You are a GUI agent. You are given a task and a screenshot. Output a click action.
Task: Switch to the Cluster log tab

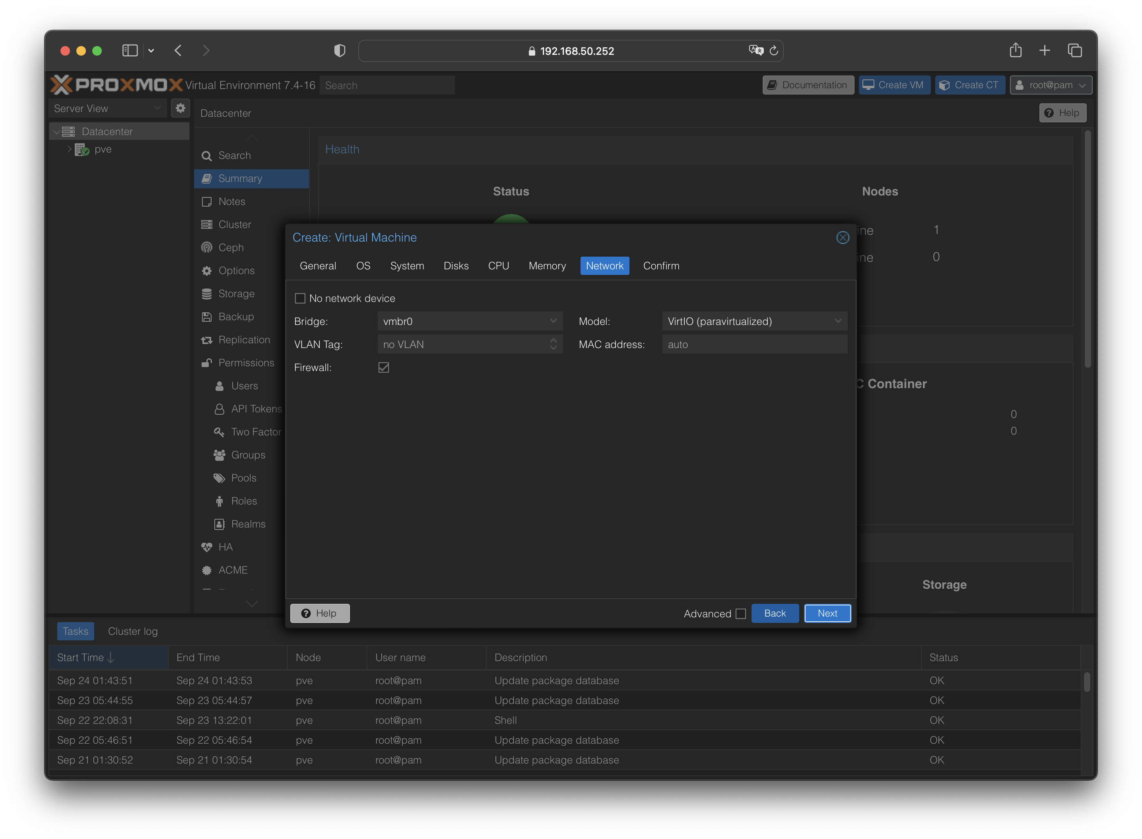(x=133, y=631)
